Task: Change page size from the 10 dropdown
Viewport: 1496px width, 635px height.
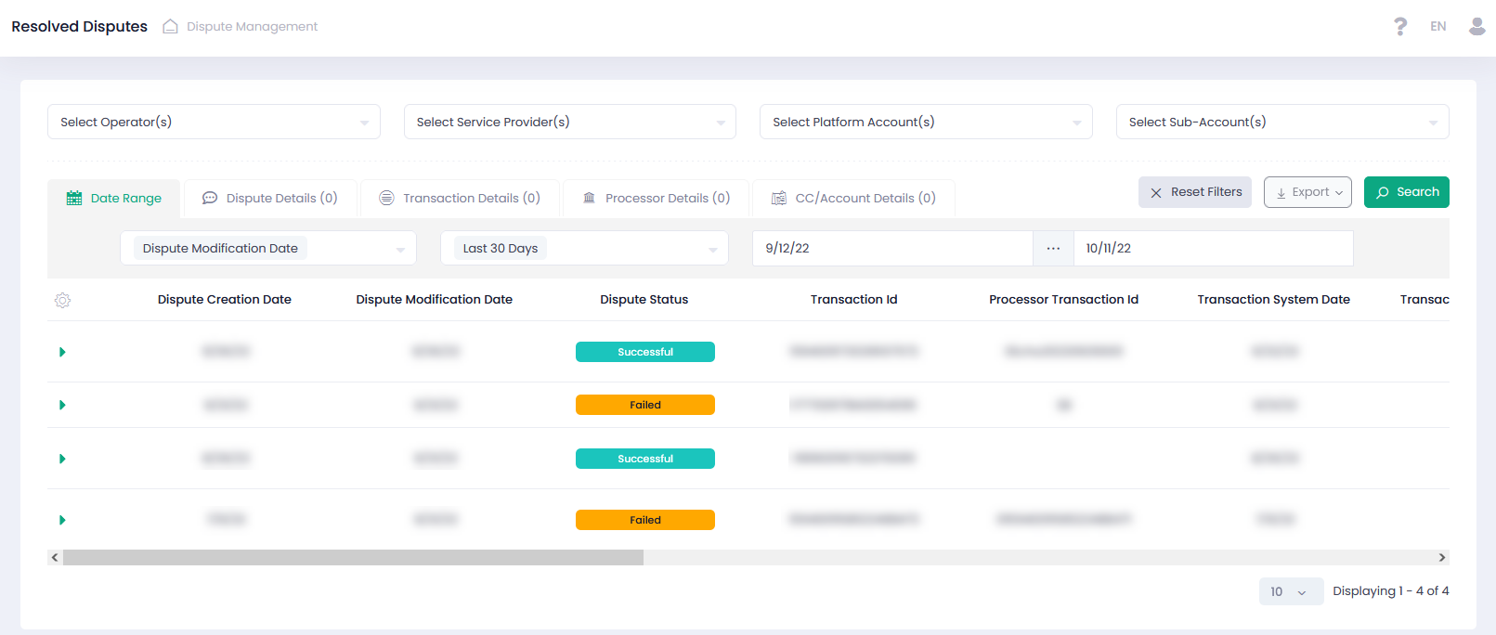Action: (x=1290, y=591)
